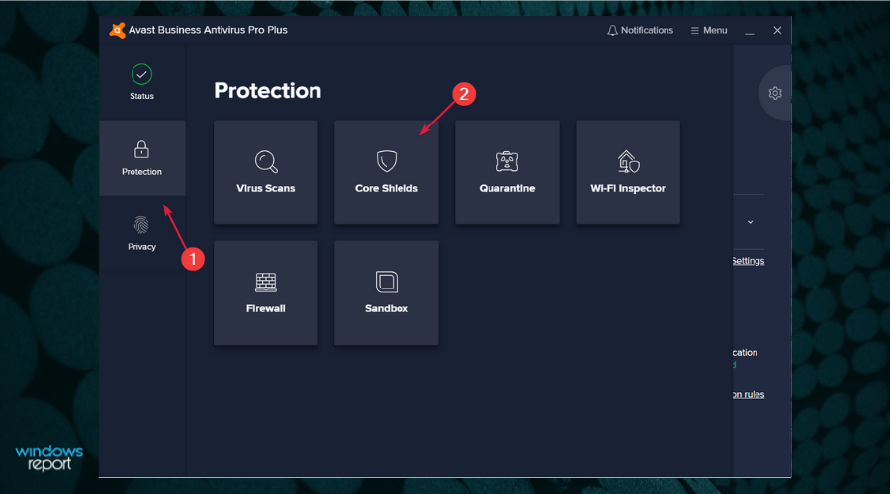Open the Firewall tile
Viewport: 890px width, 494px height.
click(266, 292)
